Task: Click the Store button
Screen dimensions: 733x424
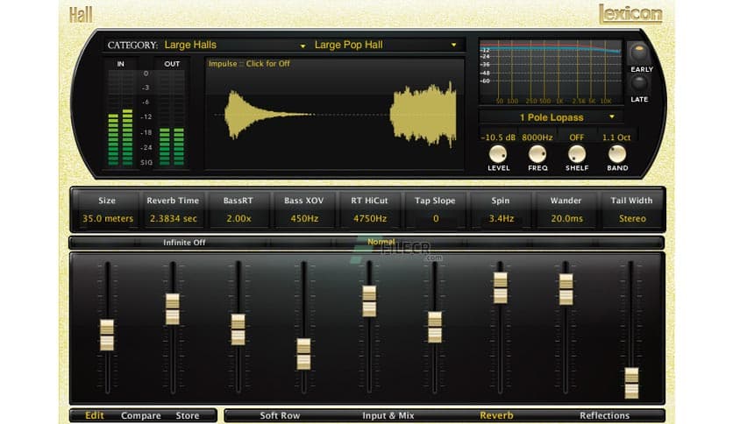Action: [188, 415]
